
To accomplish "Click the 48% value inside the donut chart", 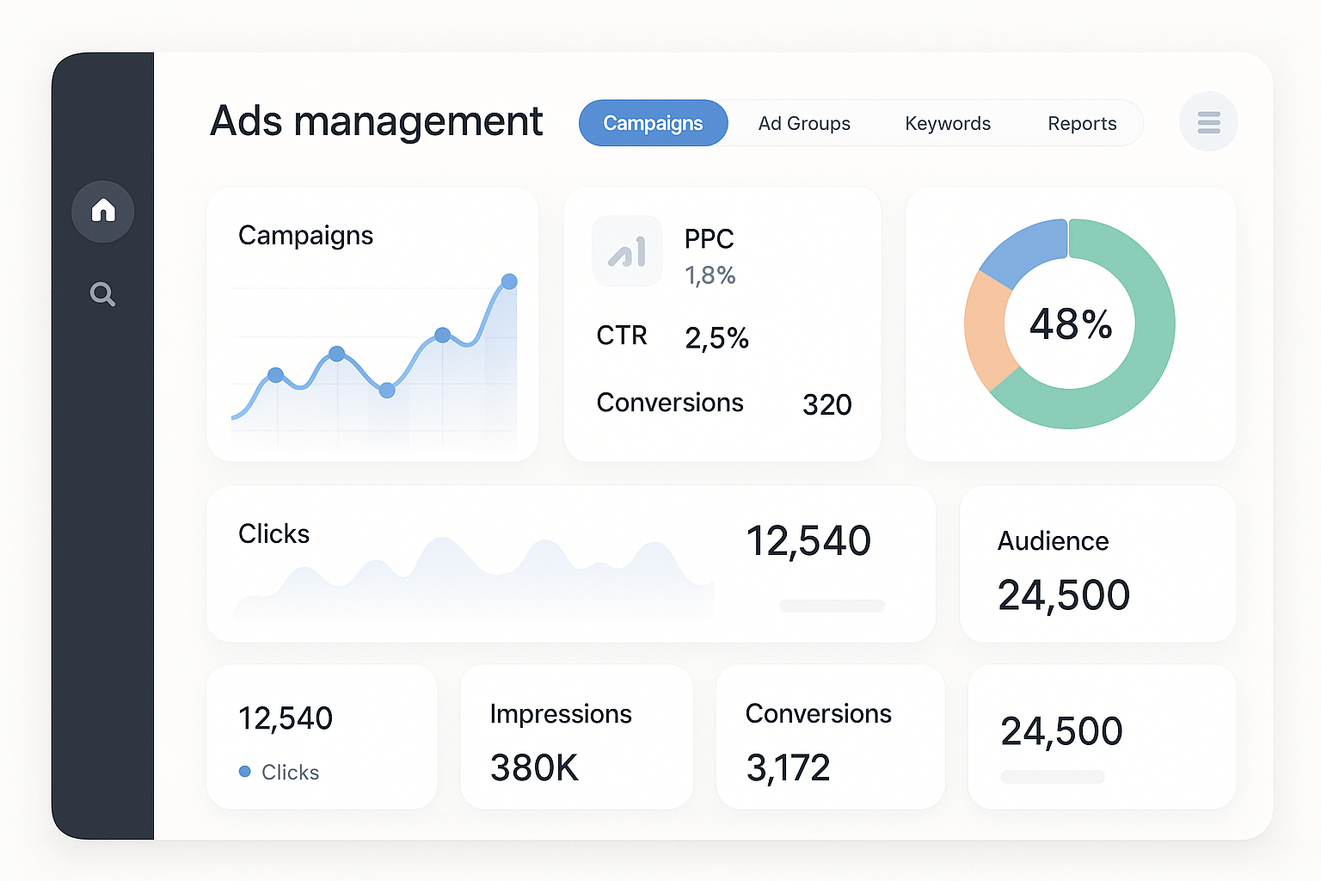I will click(x=1070, y=323).
